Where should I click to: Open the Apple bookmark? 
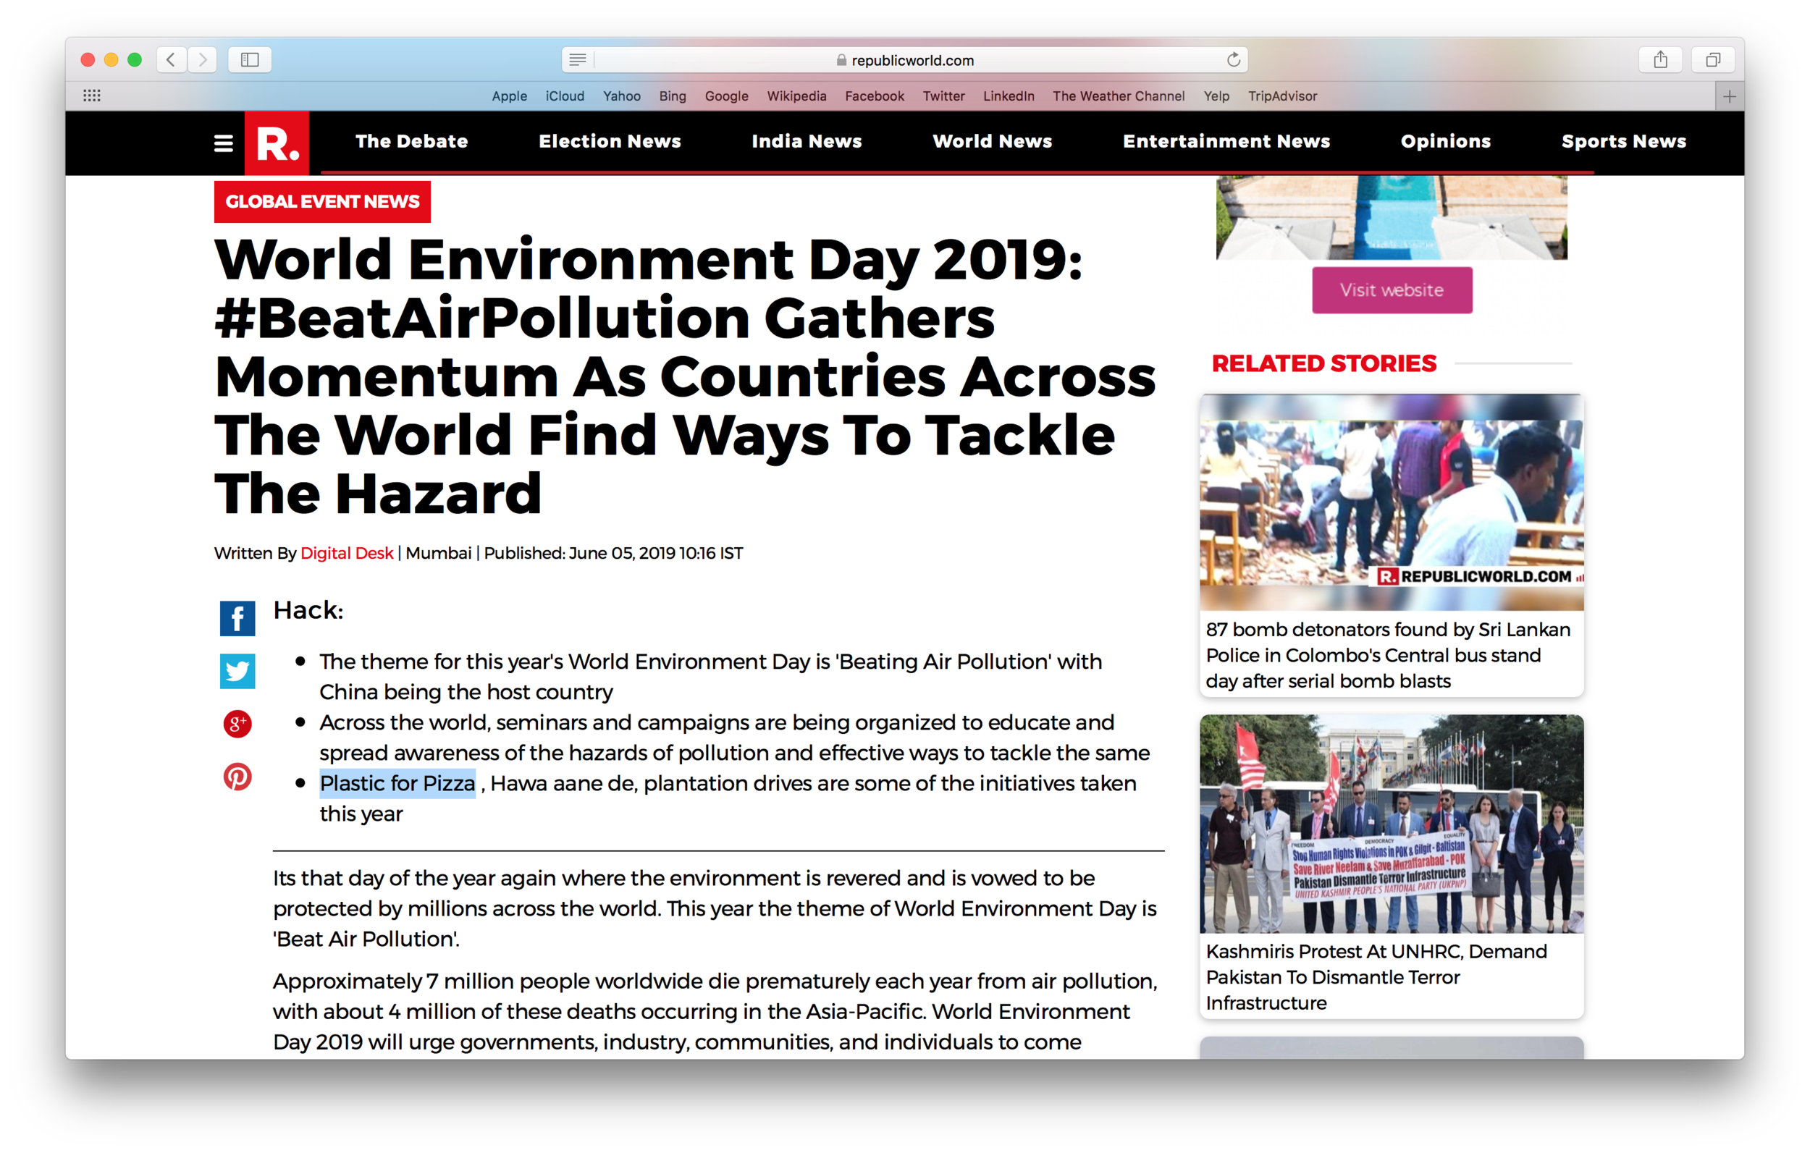coord(509,96)
